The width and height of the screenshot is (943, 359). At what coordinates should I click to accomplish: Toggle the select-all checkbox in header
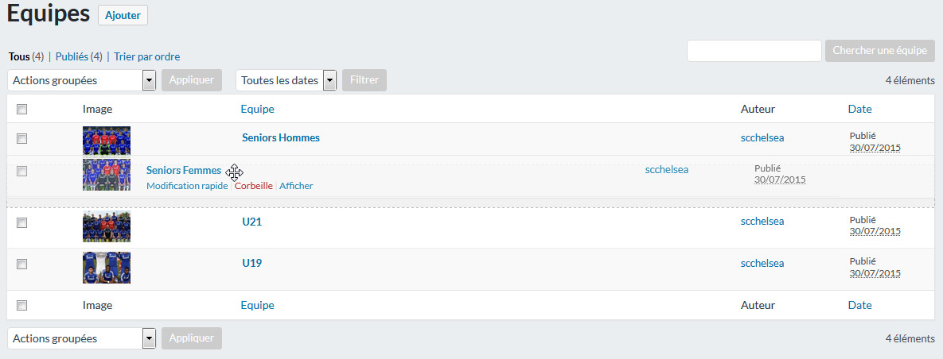click(22, 110)
